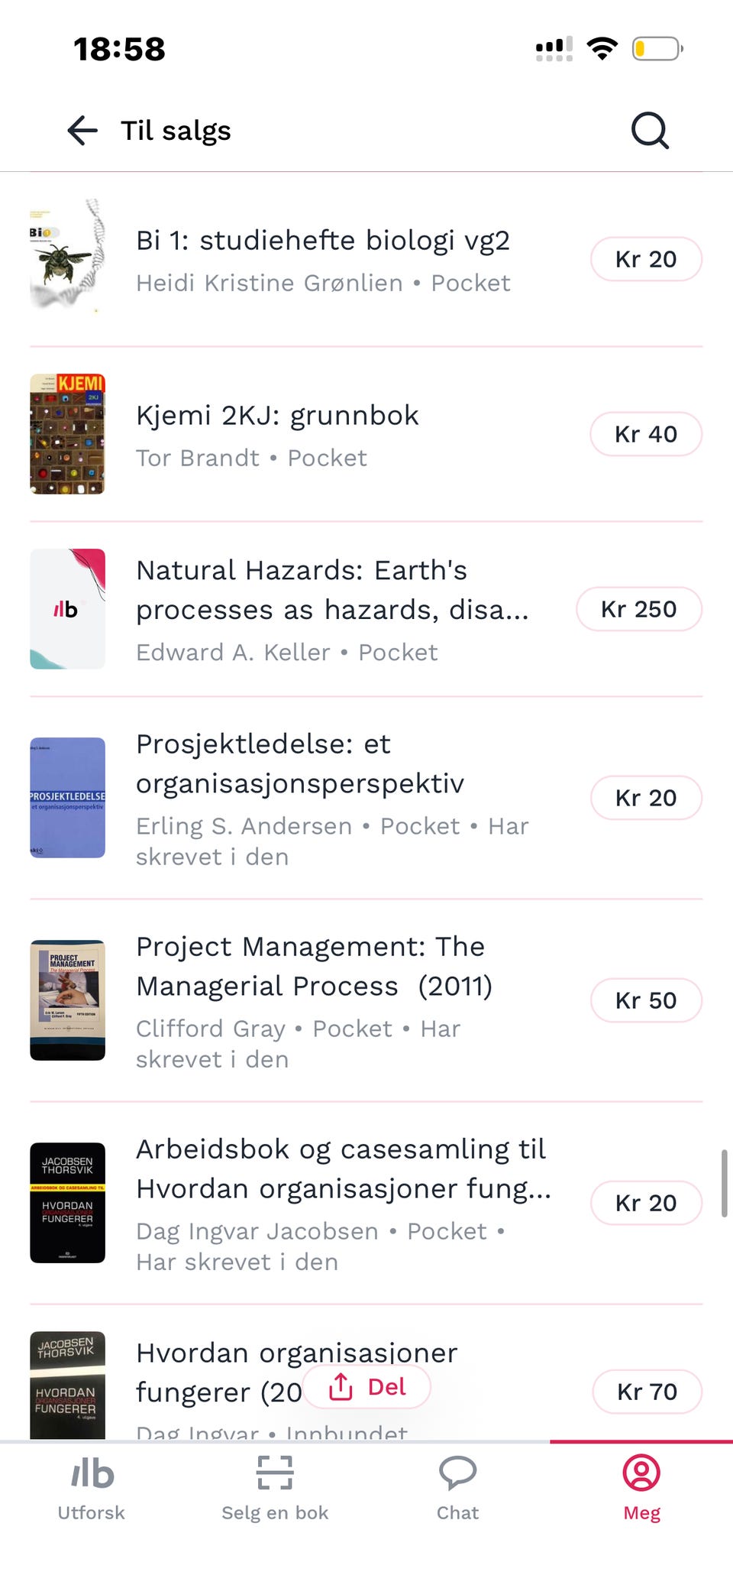Image resolution: width=733 pixels, height=1588 pixels.
Task: Tap the Natural Hazards placeholder cover
Action: tap(67, 609)
